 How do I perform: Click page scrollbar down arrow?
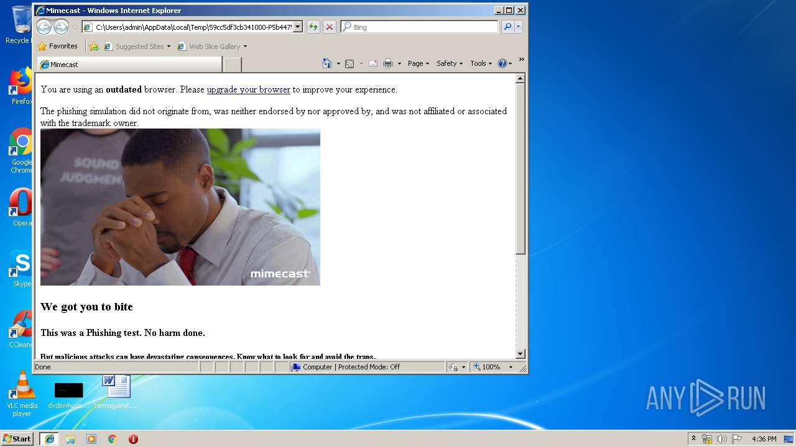point(521,354)
